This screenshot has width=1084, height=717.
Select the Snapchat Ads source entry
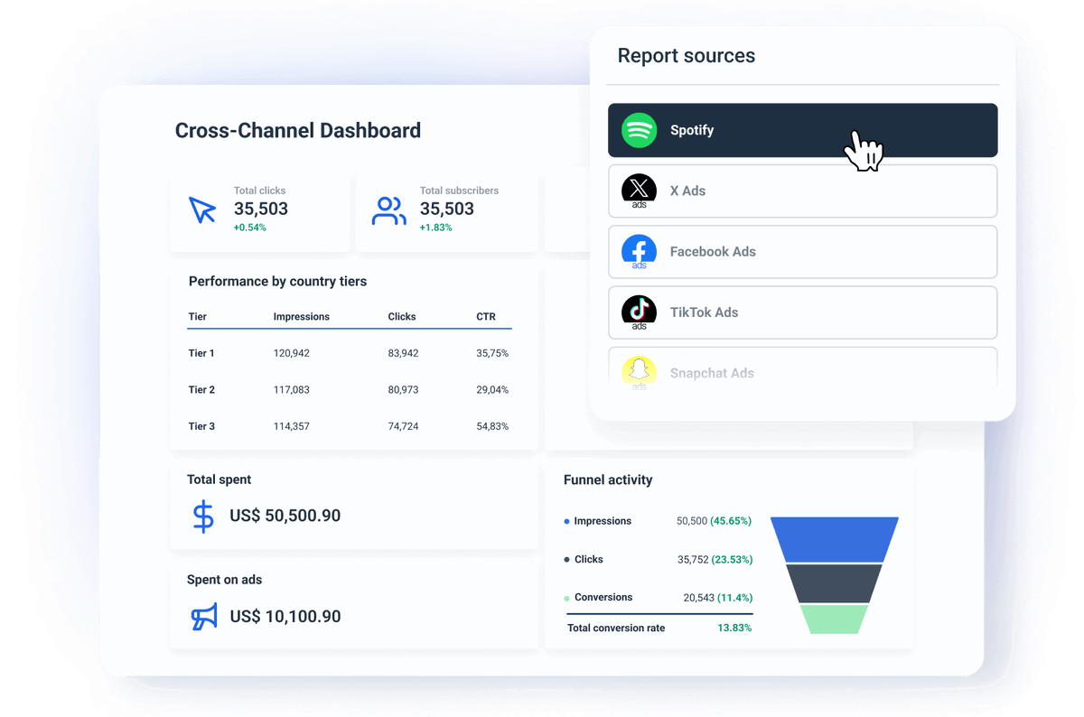coord(802,373)
